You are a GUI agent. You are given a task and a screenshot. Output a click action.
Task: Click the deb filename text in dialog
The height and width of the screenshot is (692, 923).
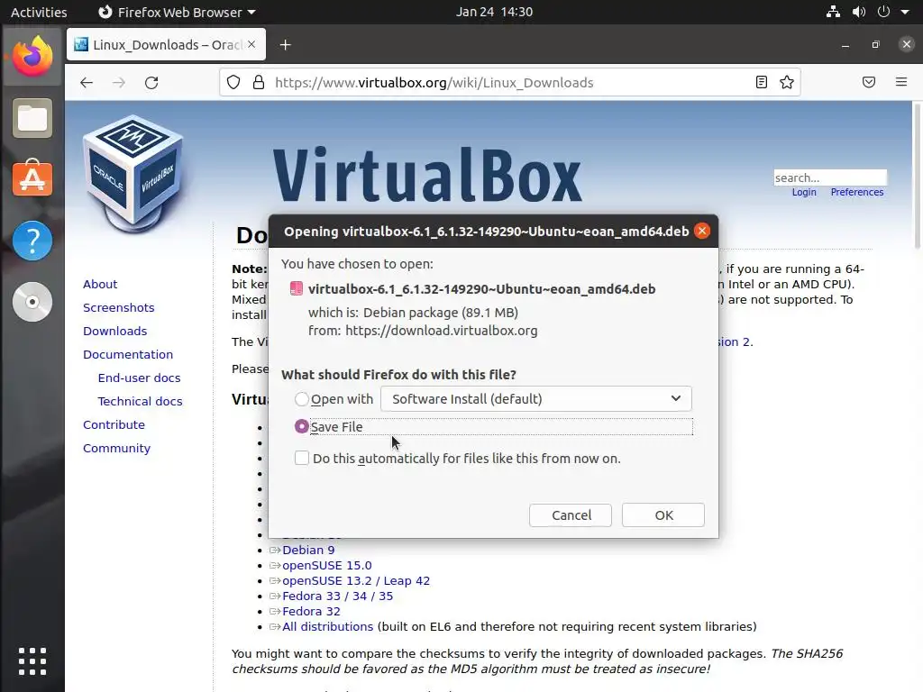[481, 289]
